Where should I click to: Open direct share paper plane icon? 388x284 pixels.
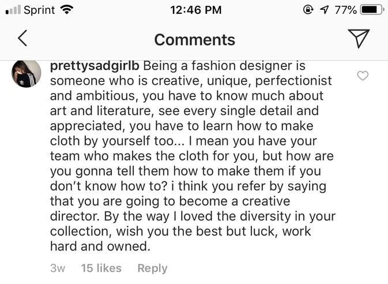pyautogui.click(x=359, y=38)
